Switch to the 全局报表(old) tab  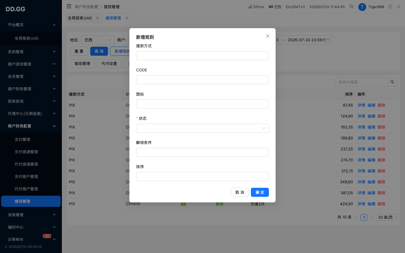click(x=80, y=18)
